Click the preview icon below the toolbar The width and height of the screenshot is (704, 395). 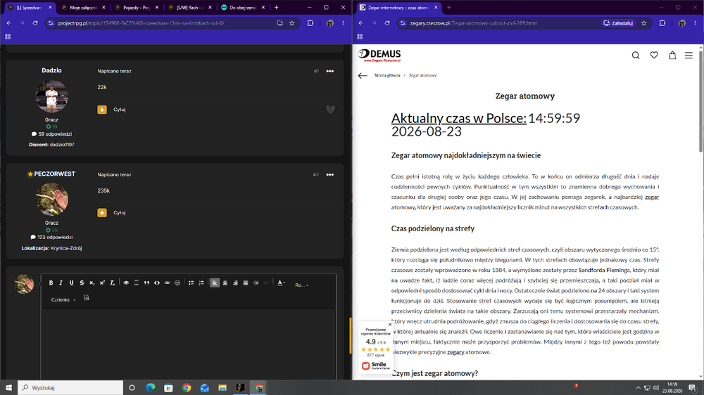[87, 298]
